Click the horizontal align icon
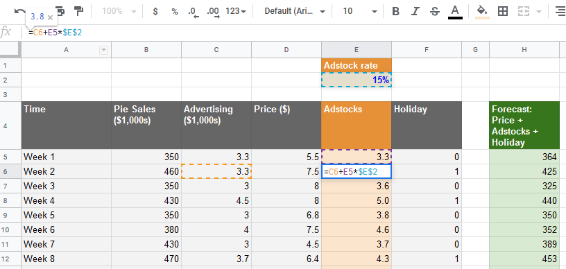 point(560,12)
